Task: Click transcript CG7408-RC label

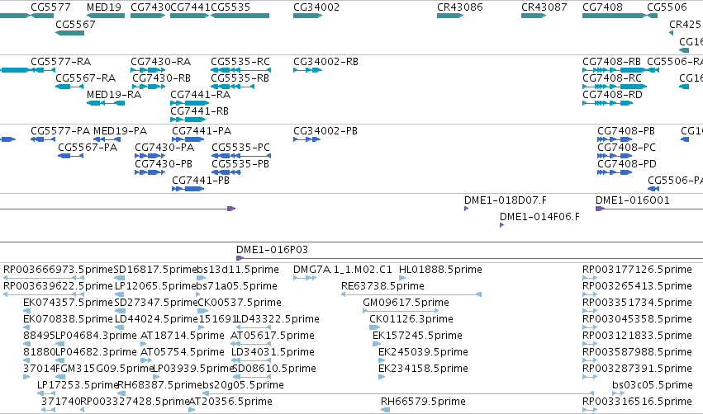Action: [612, 78]
